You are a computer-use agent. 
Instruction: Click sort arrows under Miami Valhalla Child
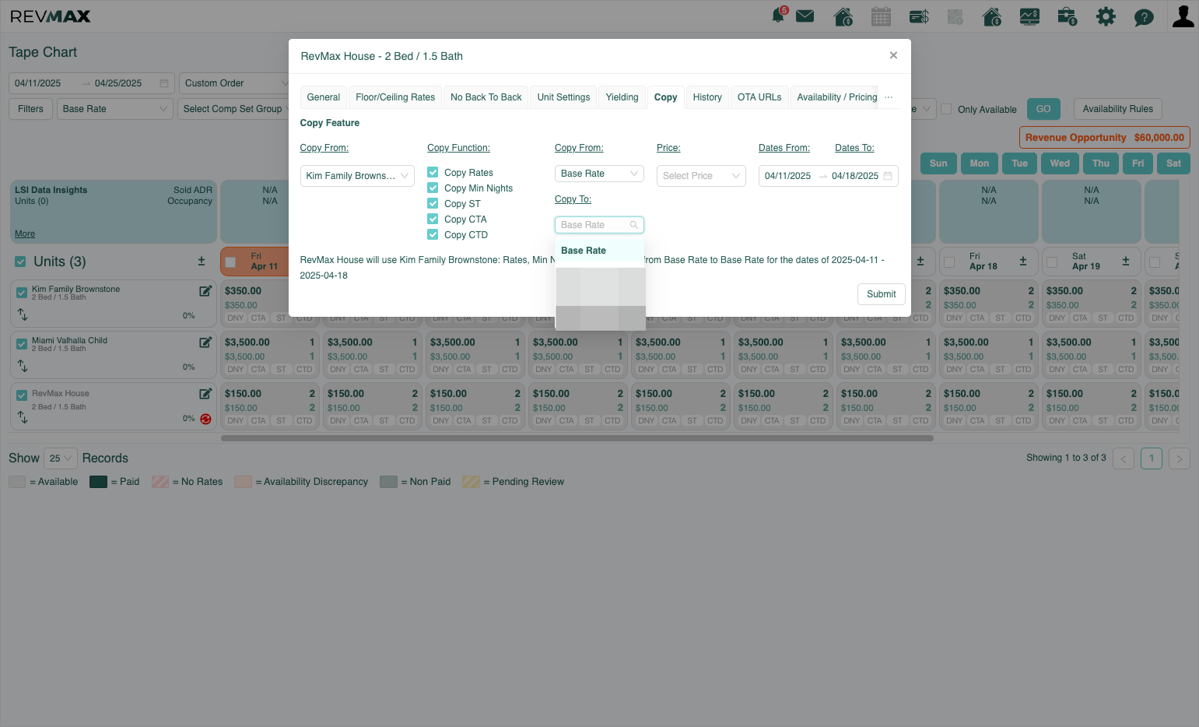point(23,366)
